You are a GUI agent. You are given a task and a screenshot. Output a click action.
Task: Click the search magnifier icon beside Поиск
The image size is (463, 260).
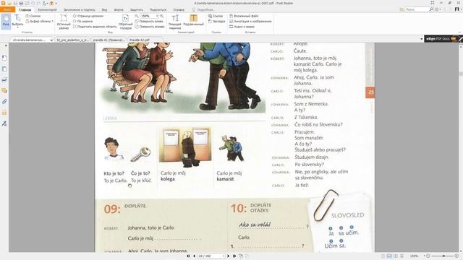pos(431,9)
